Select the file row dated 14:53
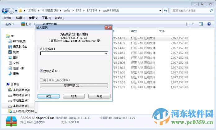Image resolution: width=216 pixels, height=130 pixels. point(151,53)
